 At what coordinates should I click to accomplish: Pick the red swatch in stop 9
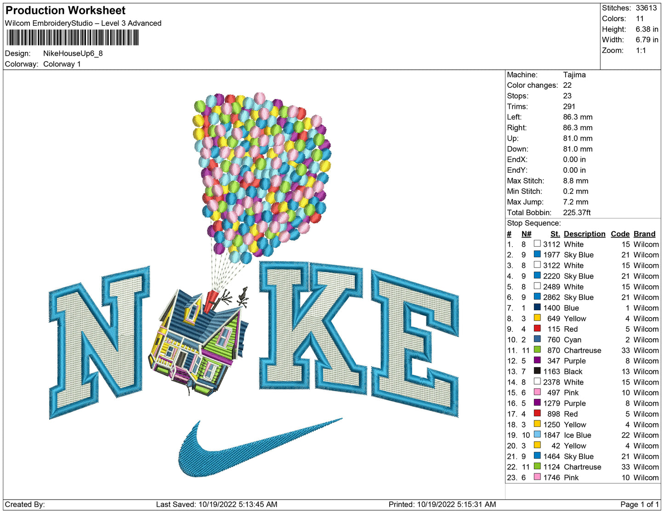537,329
